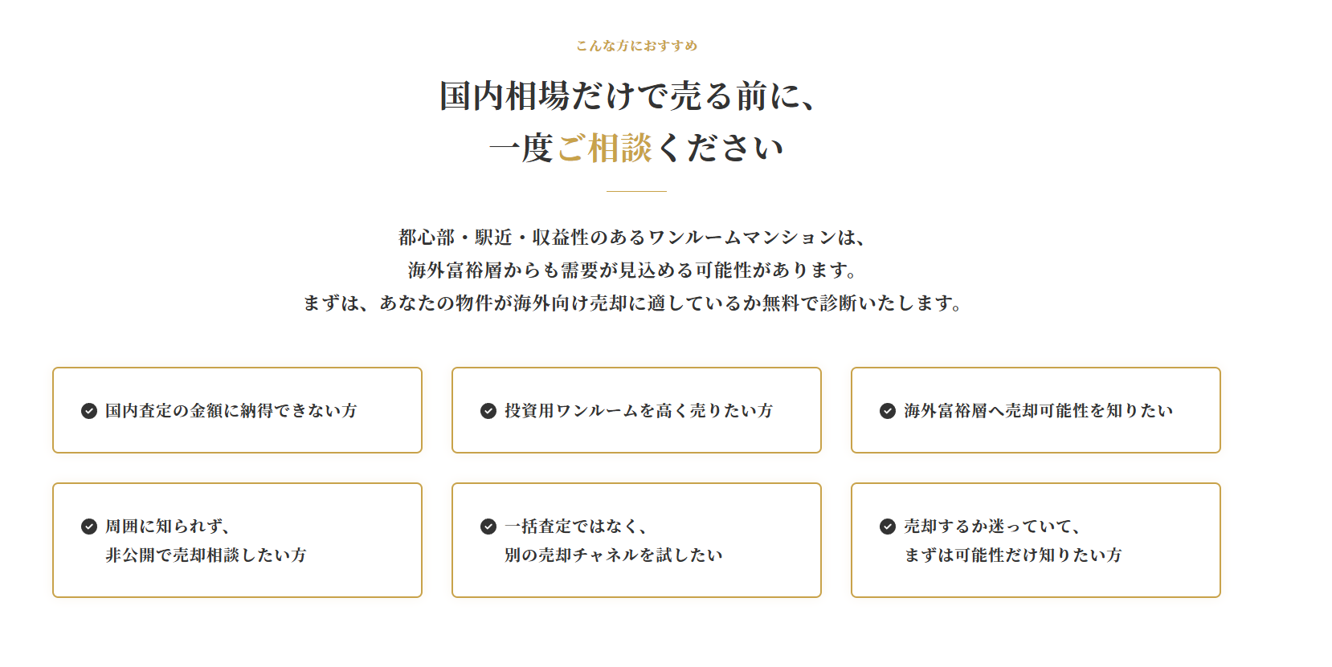Select the 海外富裕層へ売却可能性を知りたい card
1332x667 pixels.
click(1036, 410)
